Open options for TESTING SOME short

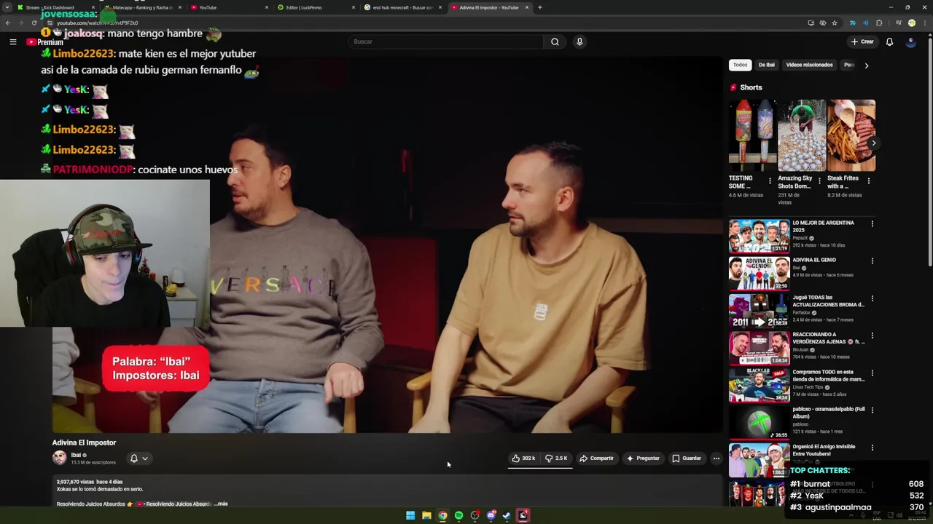pos(770,181)
